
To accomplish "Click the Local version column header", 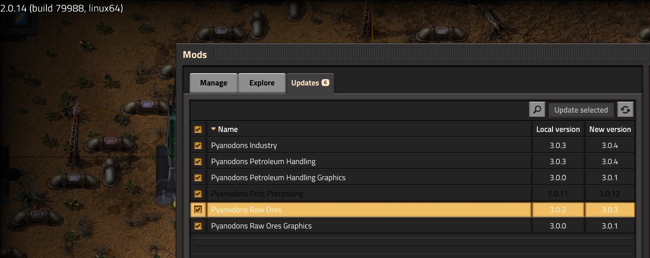I will (558, 130).
